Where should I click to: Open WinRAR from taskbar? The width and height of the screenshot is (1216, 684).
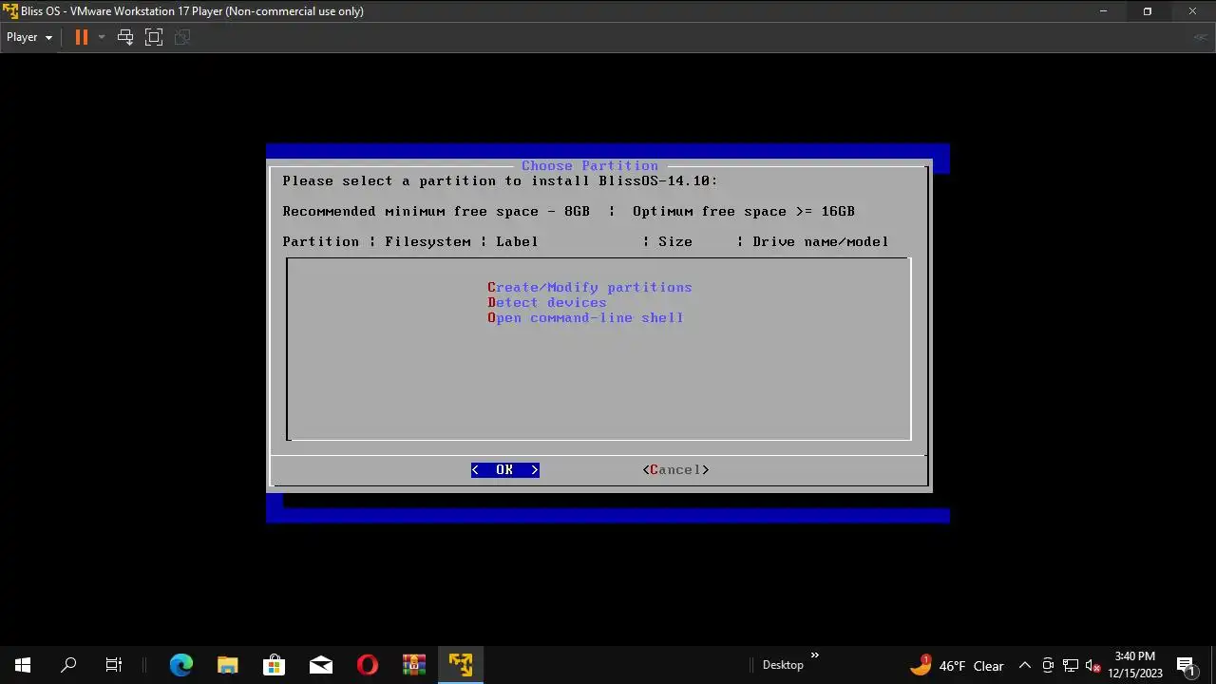tap(413, 665)
